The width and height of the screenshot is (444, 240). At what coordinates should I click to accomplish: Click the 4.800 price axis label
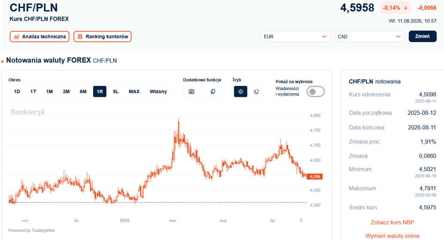point(315,116)
